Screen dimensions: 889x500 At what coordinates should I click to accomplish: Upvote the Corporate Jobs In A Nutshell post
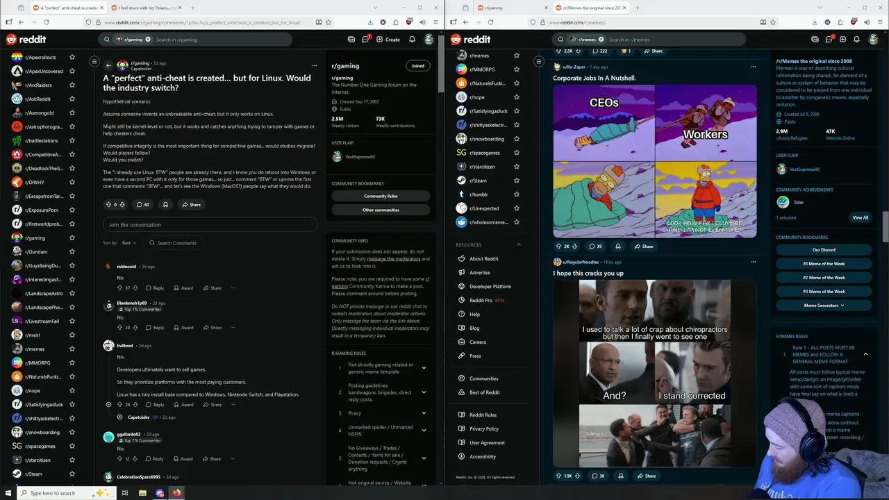click(558, 246)
